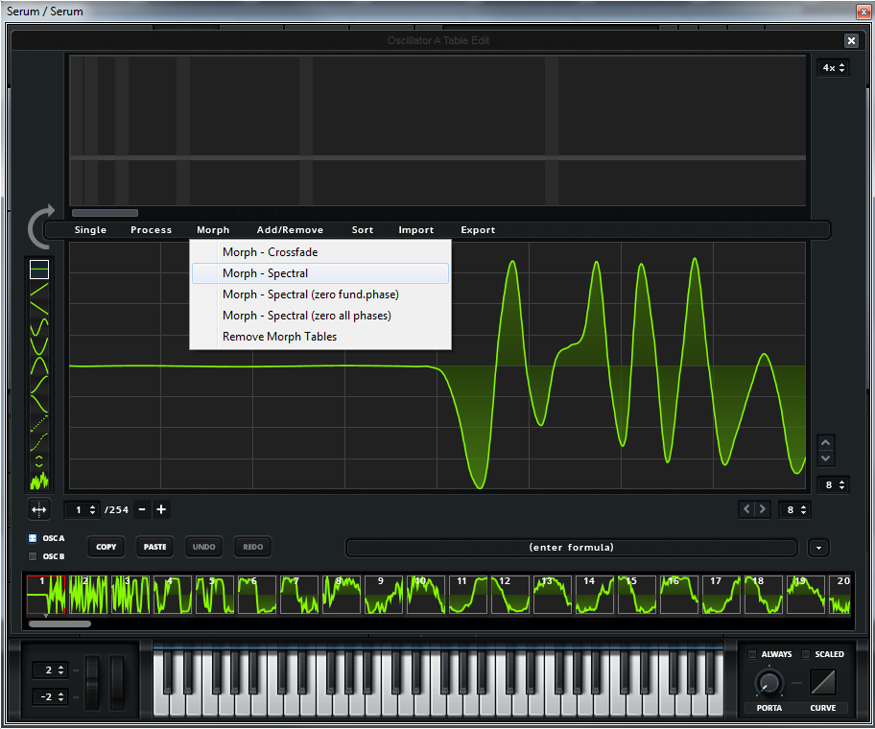Click the plus button to add frame
Screen dimensions: 875x729
pyautogui.click(x=161, y=509)
